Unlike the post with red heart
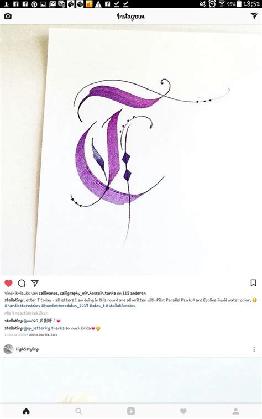 click(x=8, y=283)
